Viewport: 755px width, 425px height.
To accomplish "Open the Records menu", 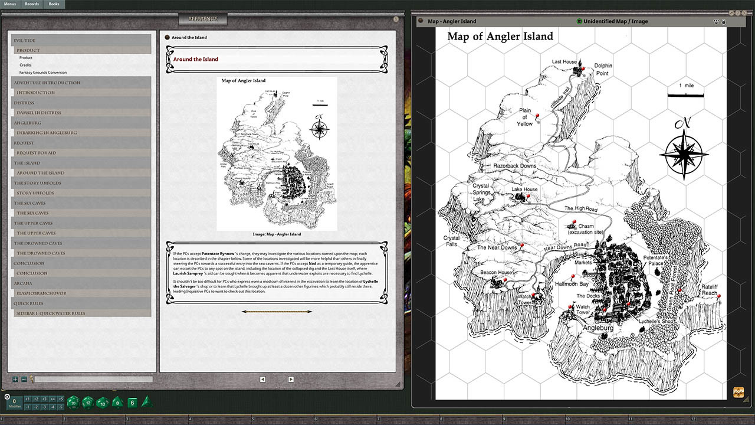I will [x=31, y=4].
